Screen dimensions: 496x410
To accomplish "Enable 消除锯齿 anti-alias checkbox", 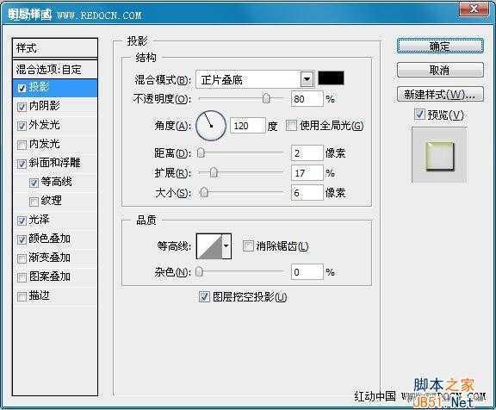I will tap(248, 245).
